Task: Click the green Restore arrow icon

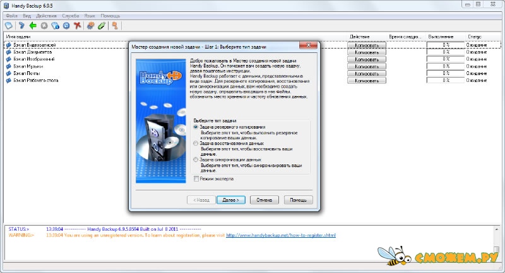Action: point(33,26)
